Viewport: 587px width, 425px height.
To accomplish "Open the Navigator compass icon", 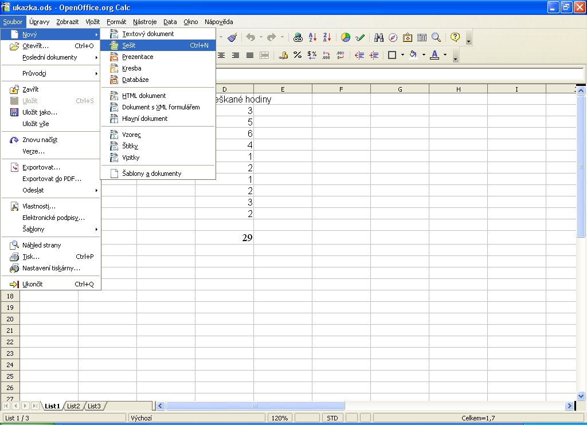I will click(x=393, y=37).
